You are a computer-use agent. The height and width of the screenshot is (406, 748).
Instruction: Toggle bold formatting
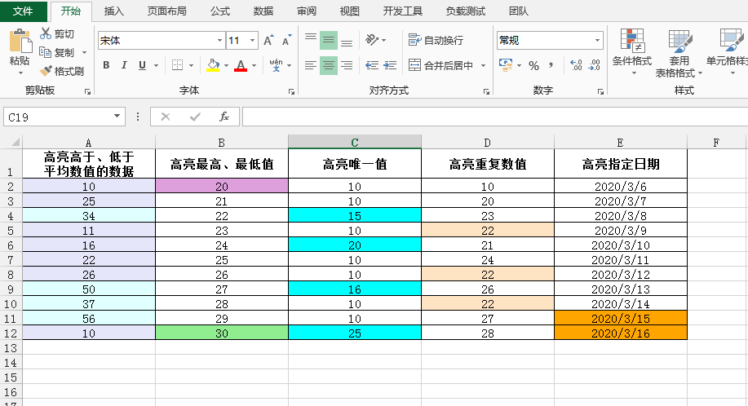click(106, 65)
